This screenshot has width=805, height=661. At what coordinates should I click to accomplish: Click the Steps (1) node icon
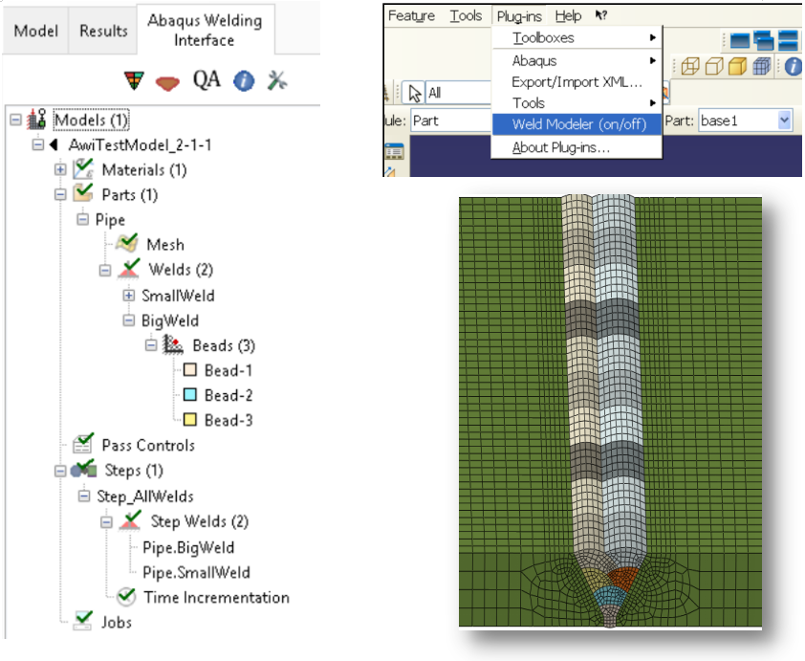83,469
